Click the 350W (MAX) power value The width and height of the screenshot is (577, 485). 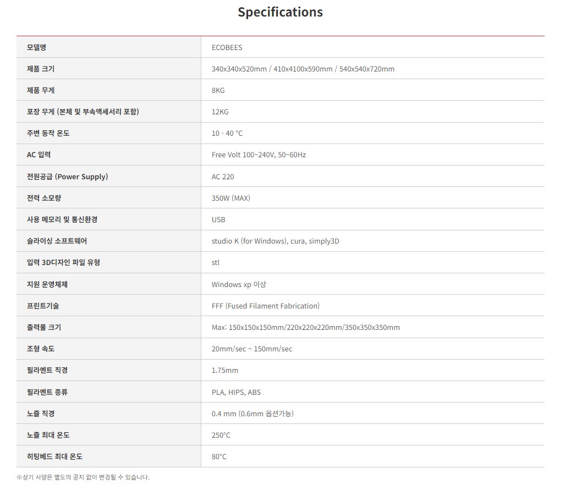[230, 198]
